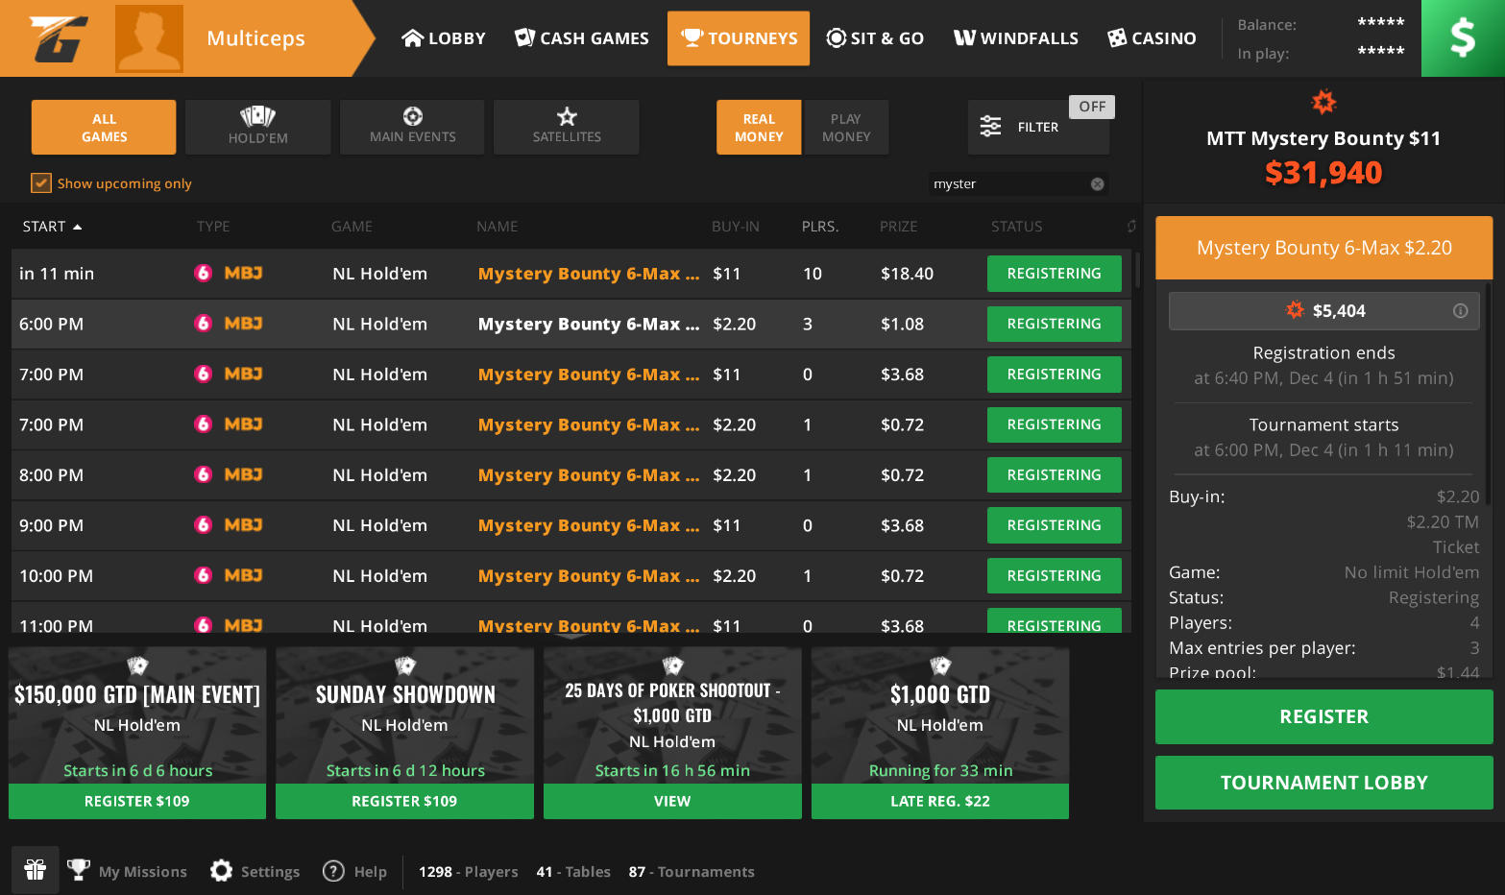1505x895 pixels.
Task: Open My Missions trophy icon
Action: coord(79,871)
